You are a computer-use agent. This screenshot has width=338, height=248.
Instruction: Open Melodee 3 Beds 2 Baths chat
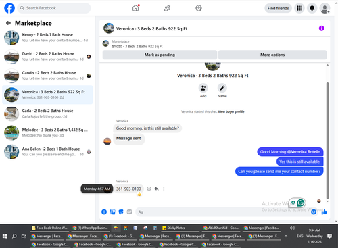coord(47,132)
